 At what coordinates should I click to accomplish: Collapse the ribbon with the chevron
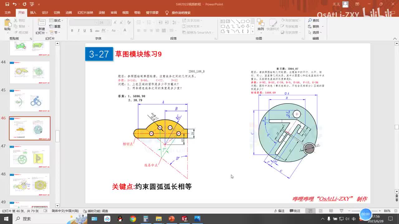[395, 39]
